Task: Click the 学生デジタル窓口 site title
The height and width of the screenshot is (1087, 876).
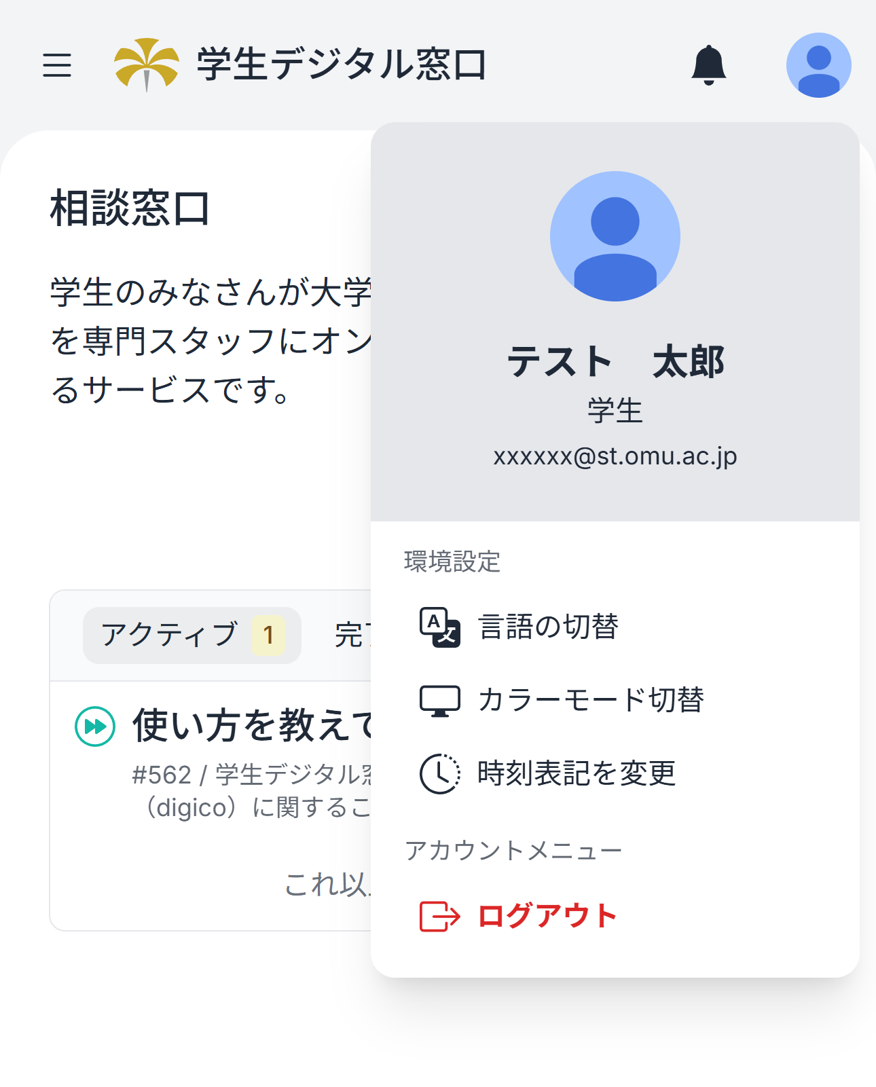Action: (342, 65)
